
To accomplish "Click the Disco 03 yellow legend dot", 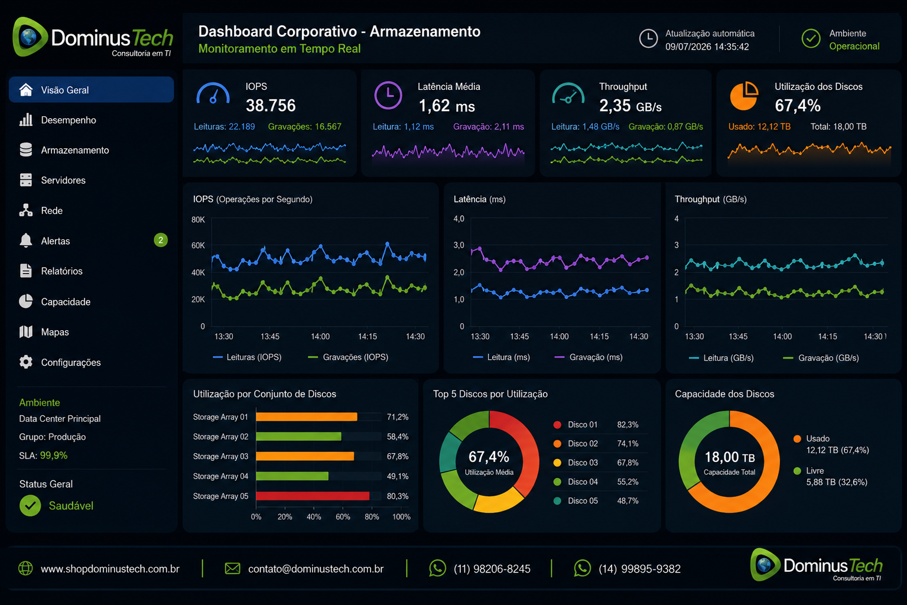I will coord(557,463).
